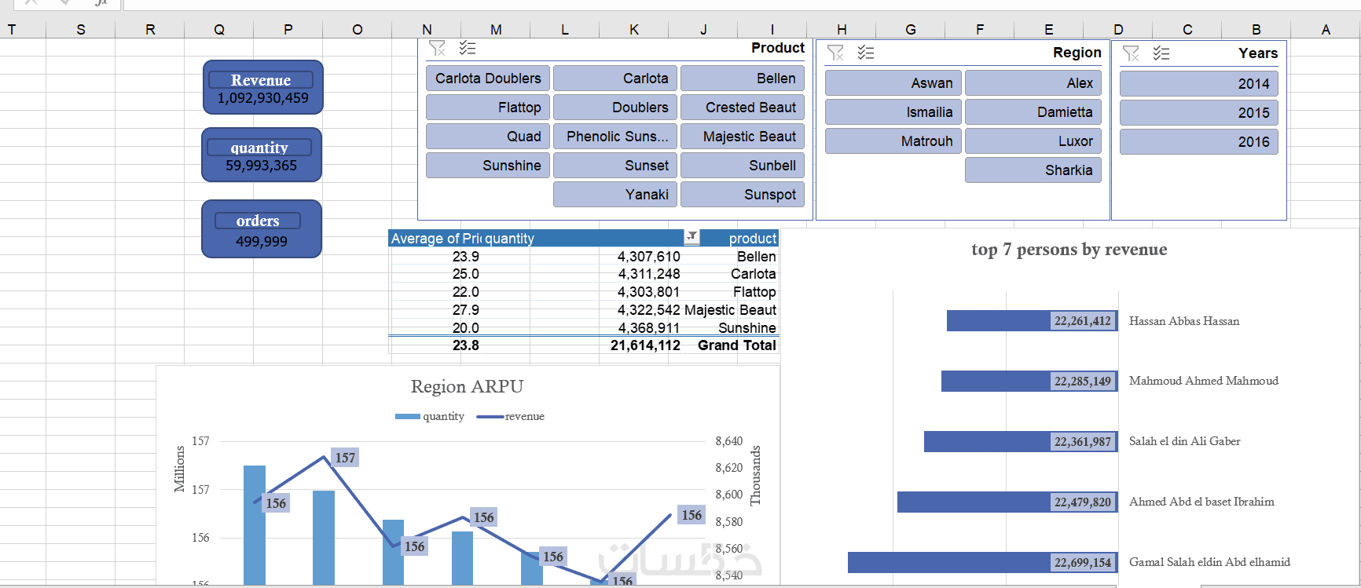Click the 157 data label on revenue line
This screenshot has height=588, width=1361.
click(345, 458)
